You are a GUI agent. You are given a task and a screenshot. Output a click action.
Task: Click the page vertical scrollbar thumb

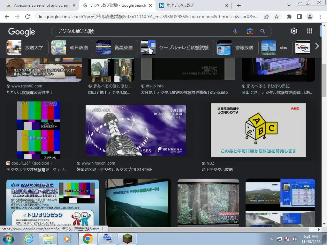pyautogui.click(x=324, y=80)
